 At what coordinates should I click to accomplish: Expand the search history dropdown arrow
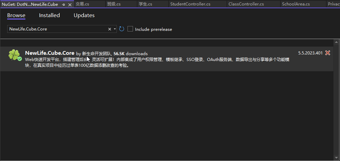tap(115, 29)
